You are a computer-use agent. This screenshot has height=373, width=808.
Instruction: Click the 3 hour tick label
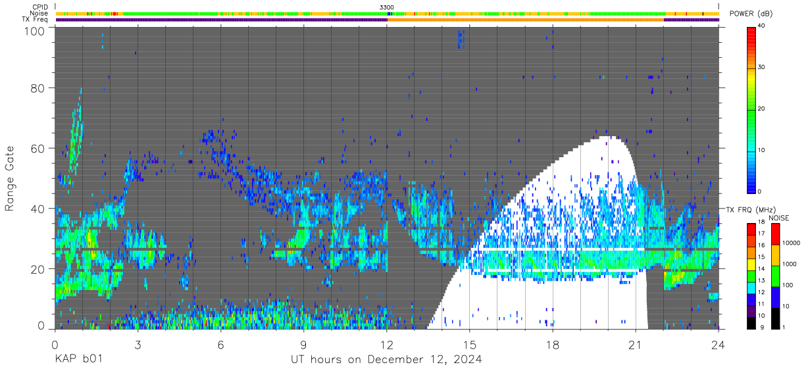coord(138,345)
